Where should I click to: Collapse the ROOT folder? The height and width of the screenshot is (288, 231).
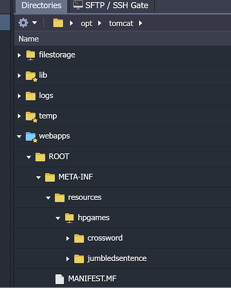[x=29, y=157]
